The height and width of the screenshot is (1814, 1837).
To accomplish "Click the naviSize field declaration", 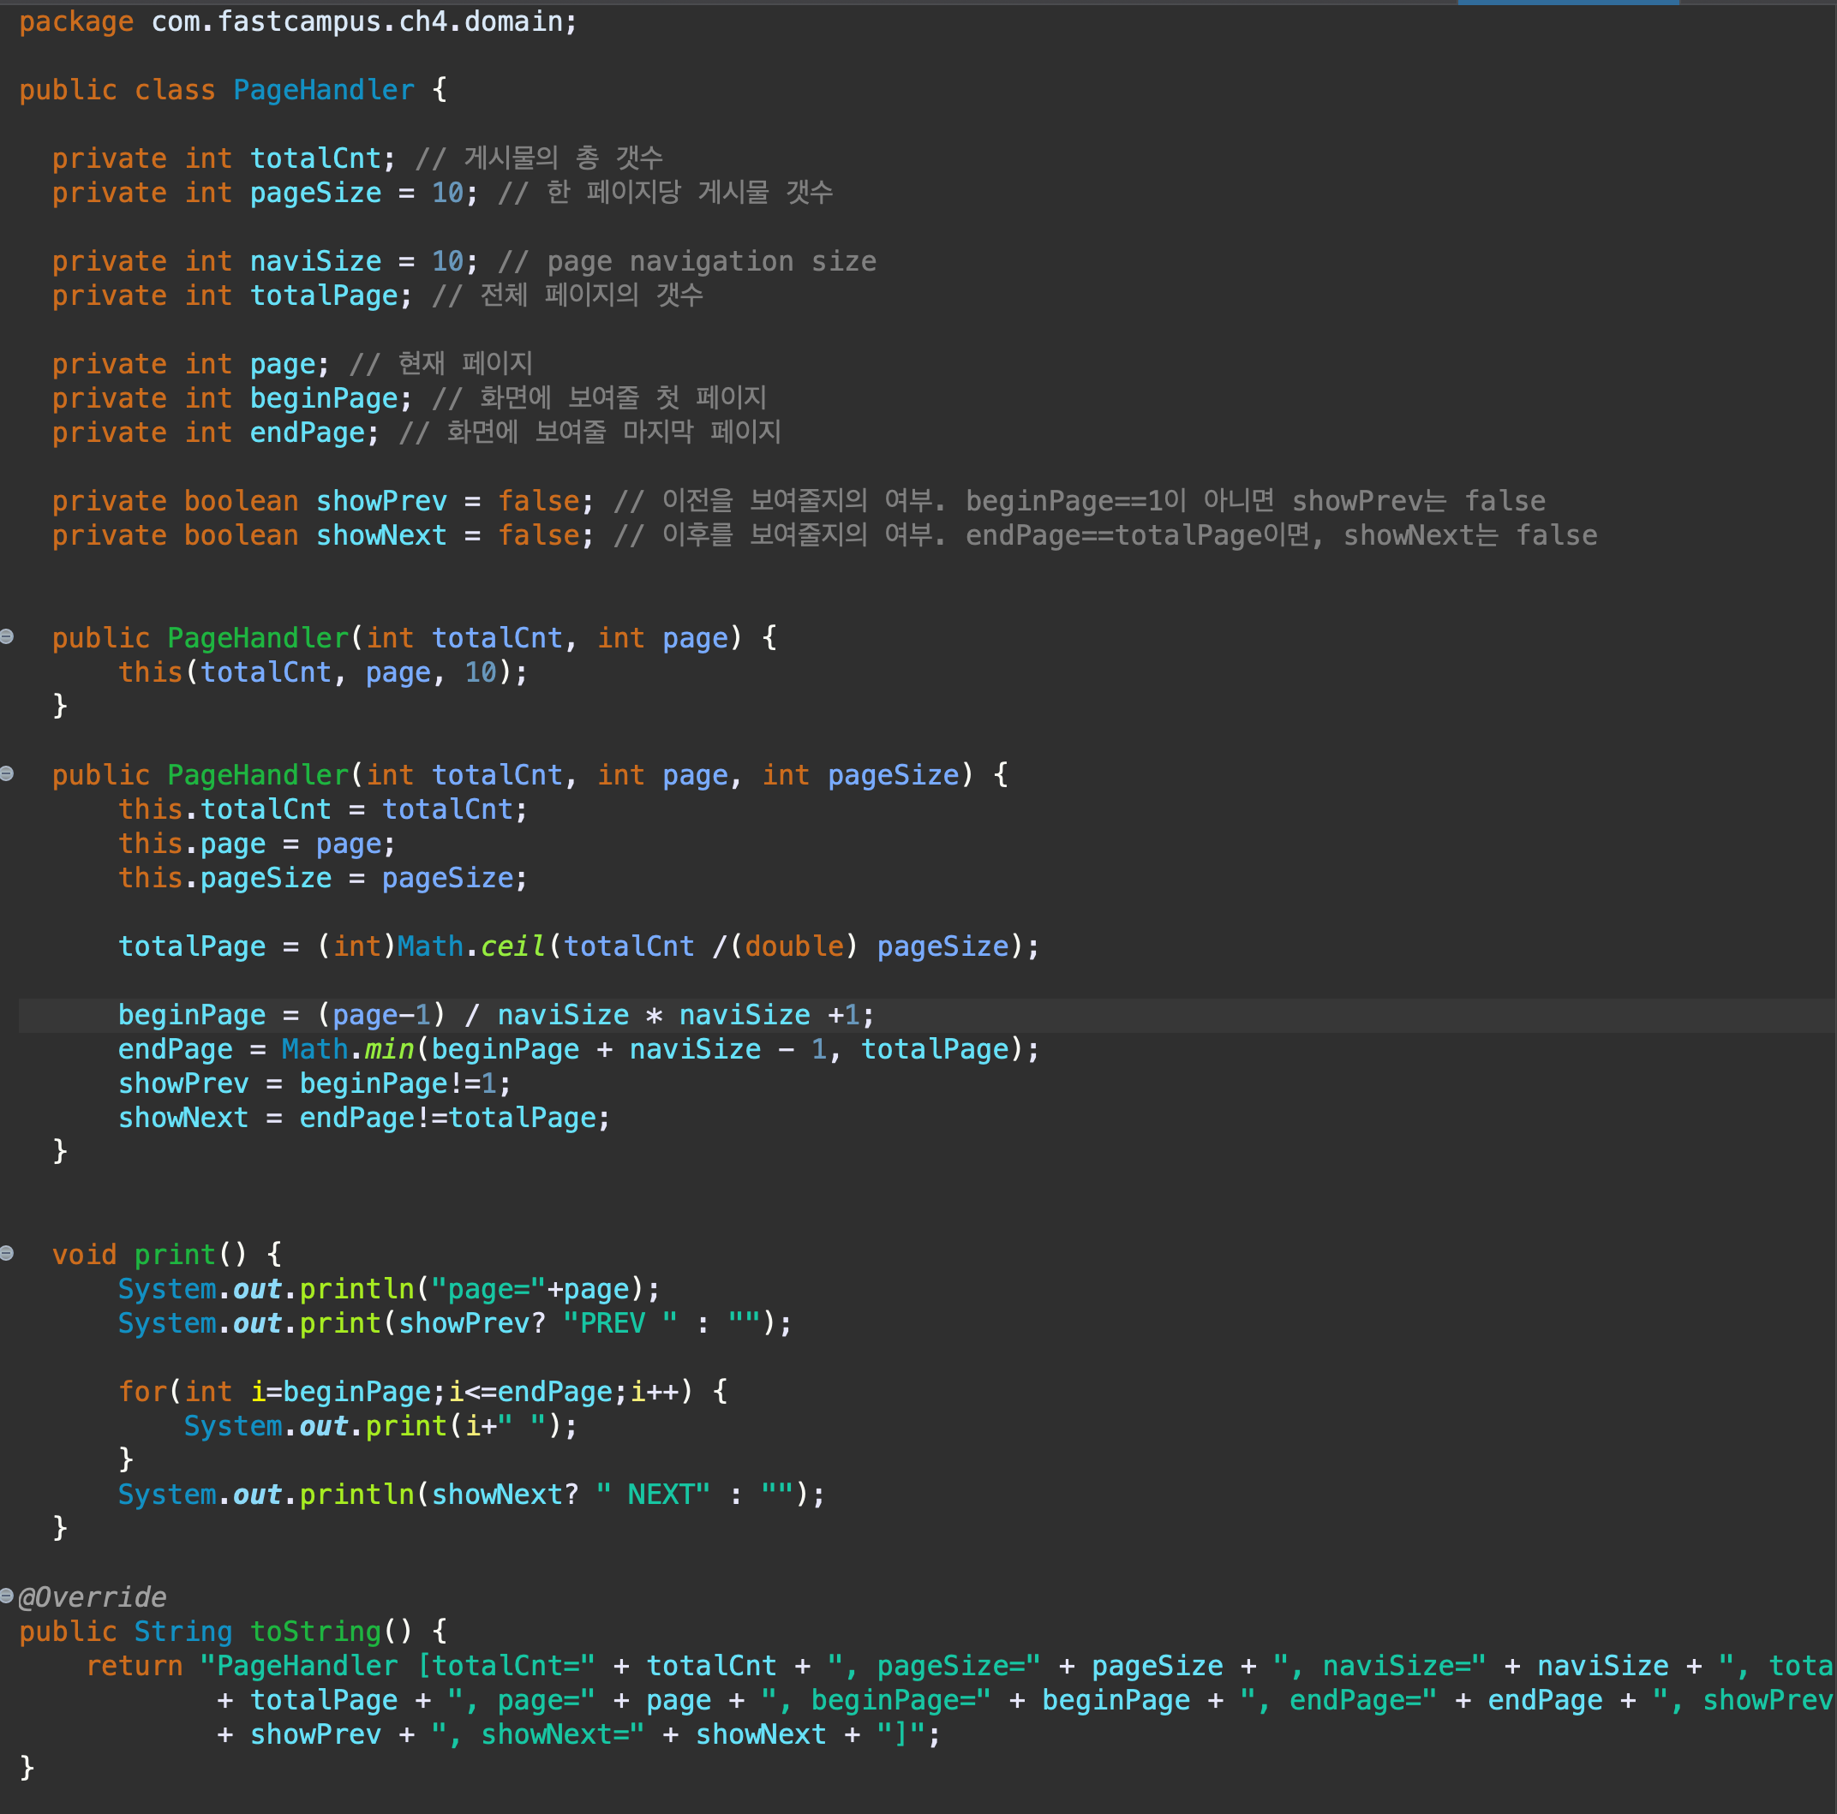I will point(314,260).
